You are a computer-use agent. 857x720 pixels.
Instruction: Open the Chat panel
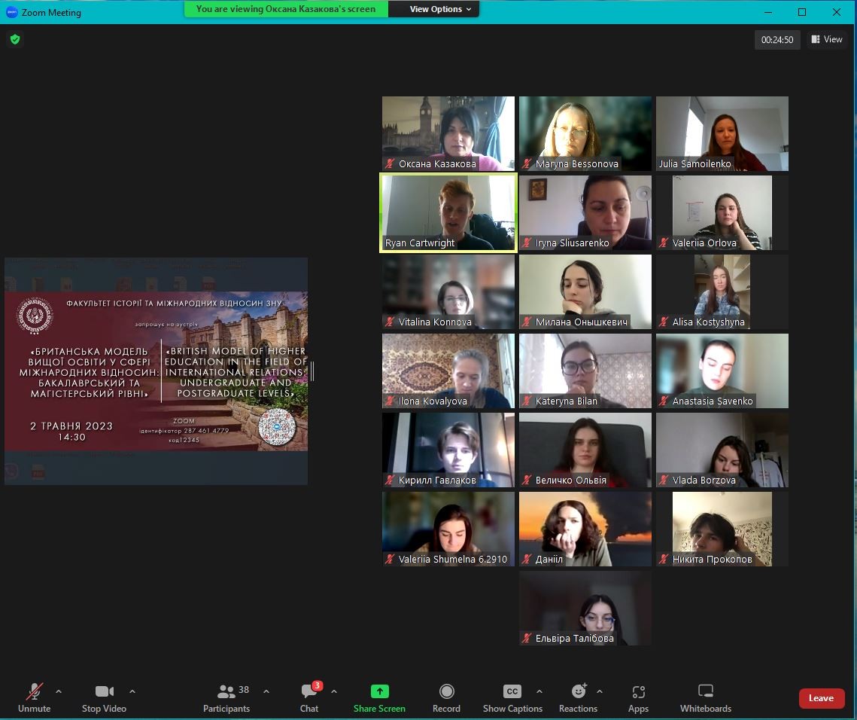(x=309, y=691)
